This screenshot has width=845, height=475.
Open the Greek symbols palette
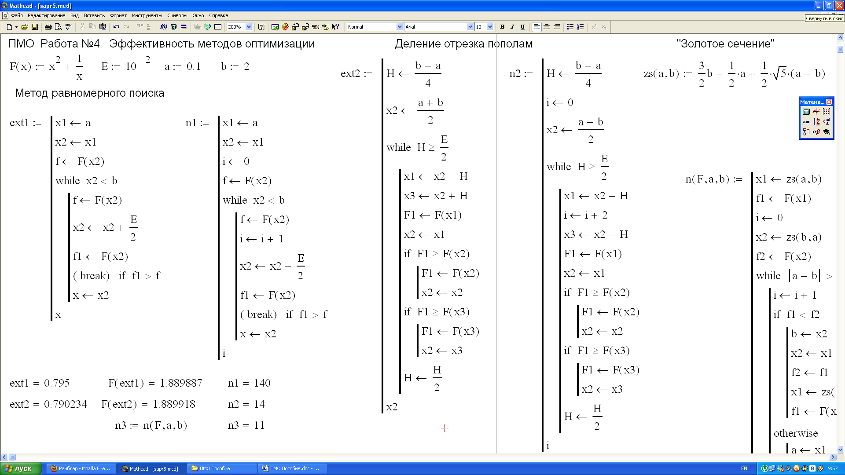point(816,132)
